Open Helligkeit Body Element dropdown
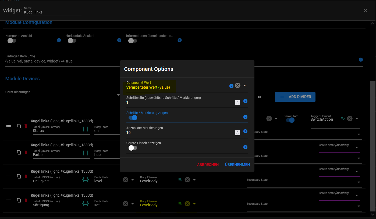 [x=194, y=180]
